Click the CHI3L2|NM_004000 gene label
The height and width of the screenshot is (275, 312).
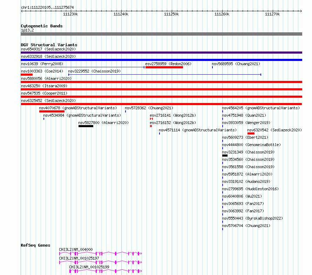click(76, 249)
